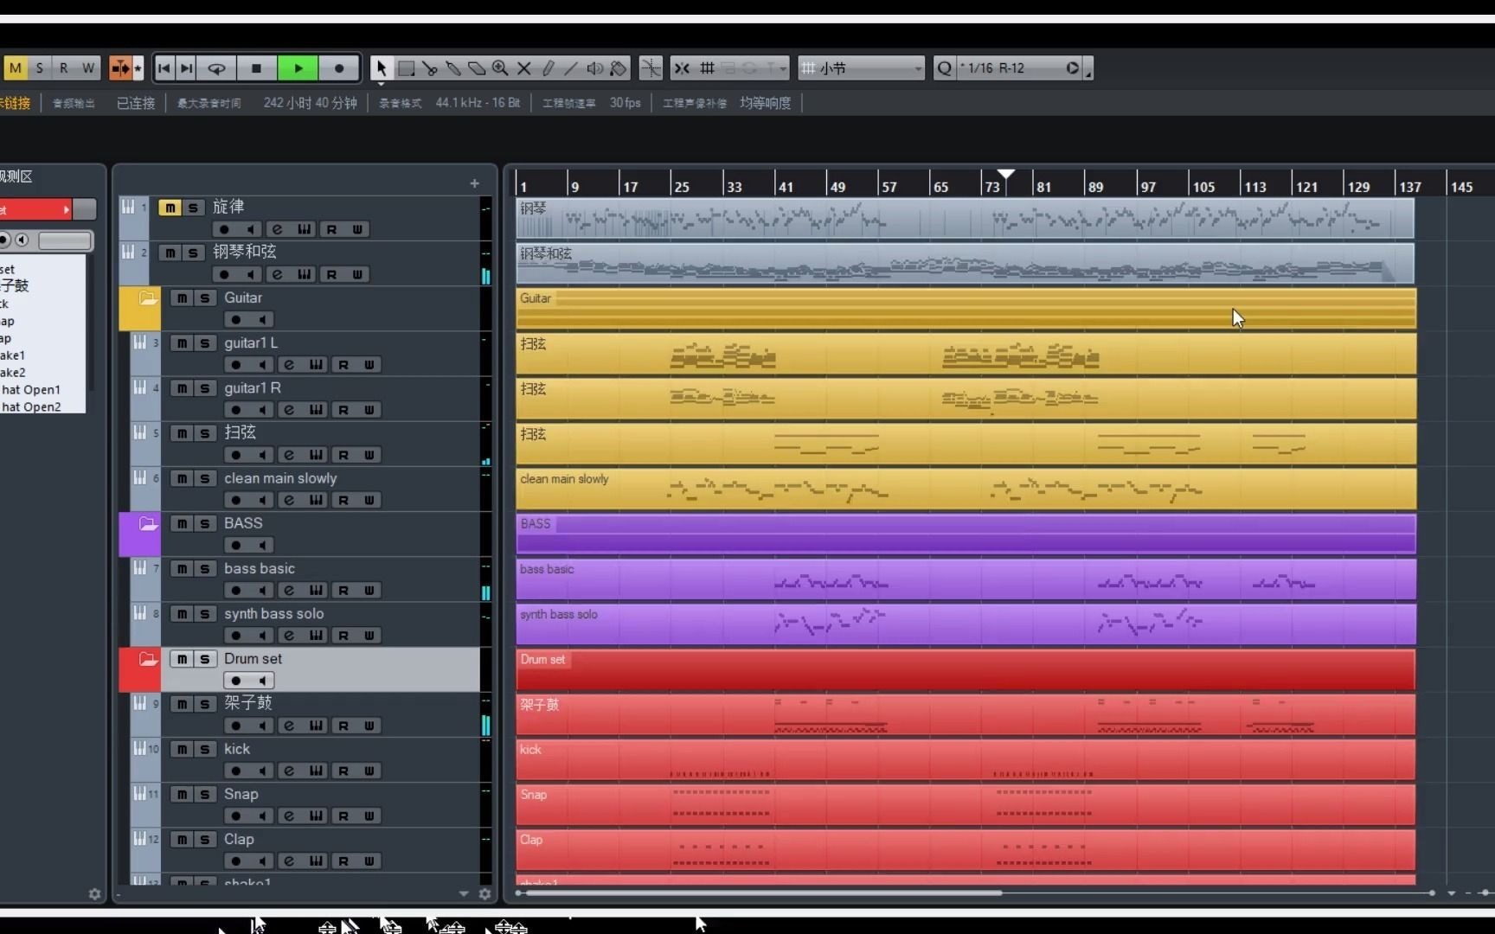
Task: Toggle the Snap on/off icon
Action: click(682, 68)
